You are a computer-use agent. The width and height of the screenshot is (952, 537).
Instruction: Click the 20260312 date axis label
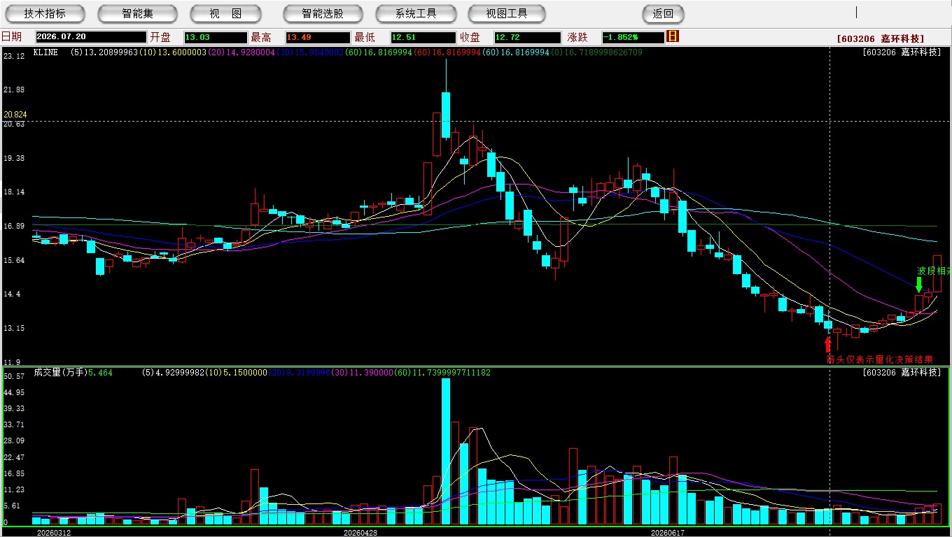click(54, 533)
